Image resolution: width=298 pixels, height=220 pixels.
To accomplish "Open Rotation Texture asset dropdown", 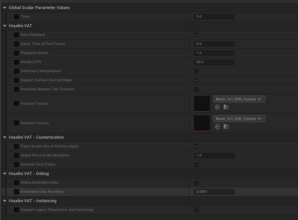I will [239, 119].
